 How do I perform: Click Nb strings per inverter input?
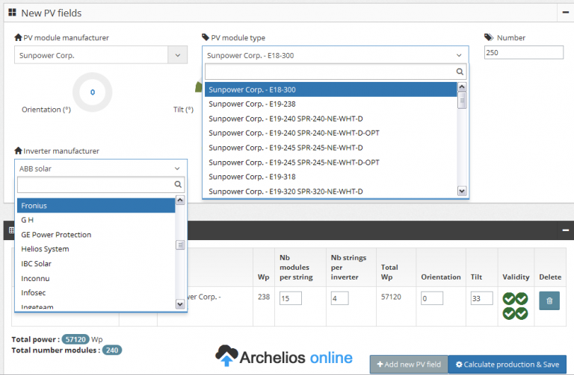tap(340, 298)
